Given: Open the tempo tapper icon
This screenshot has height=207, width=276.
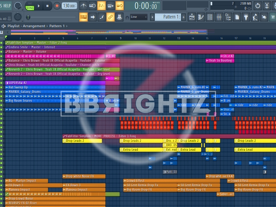Looking at the screenshot, I should (x=255, y=17).
